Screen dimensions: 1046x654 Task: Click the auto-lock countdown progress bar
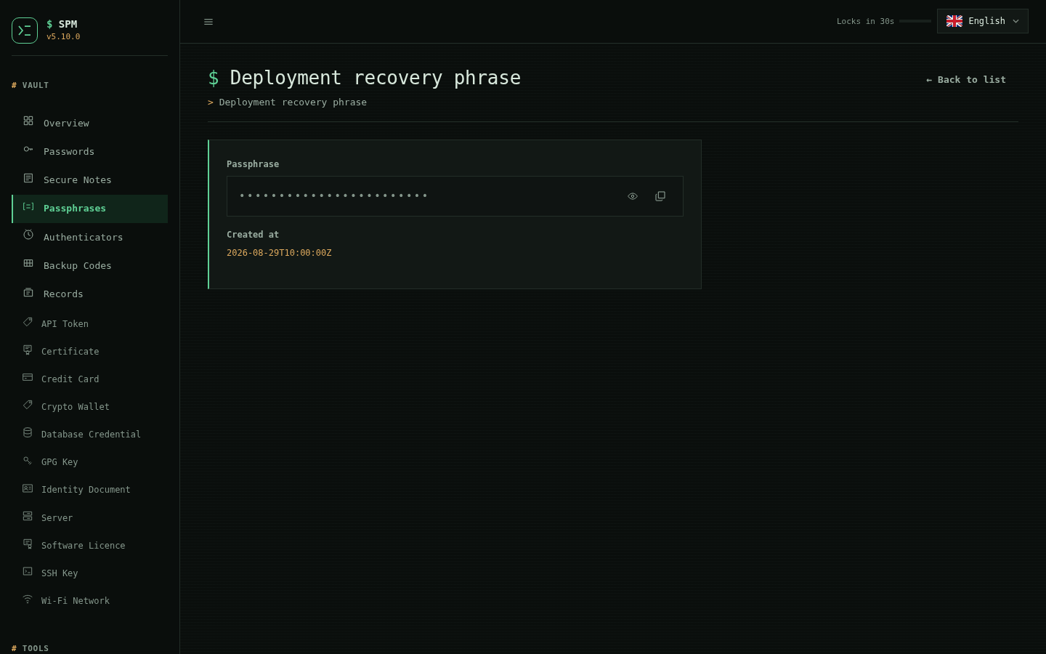tap(915, 21)
